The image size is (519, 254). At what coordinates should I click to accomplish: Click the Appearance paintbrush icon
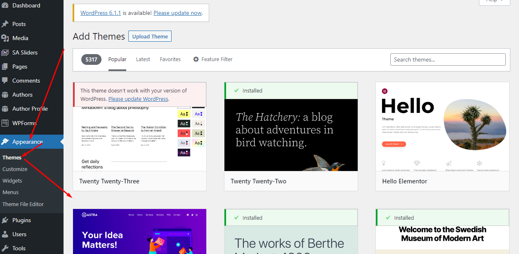[5, 142]
